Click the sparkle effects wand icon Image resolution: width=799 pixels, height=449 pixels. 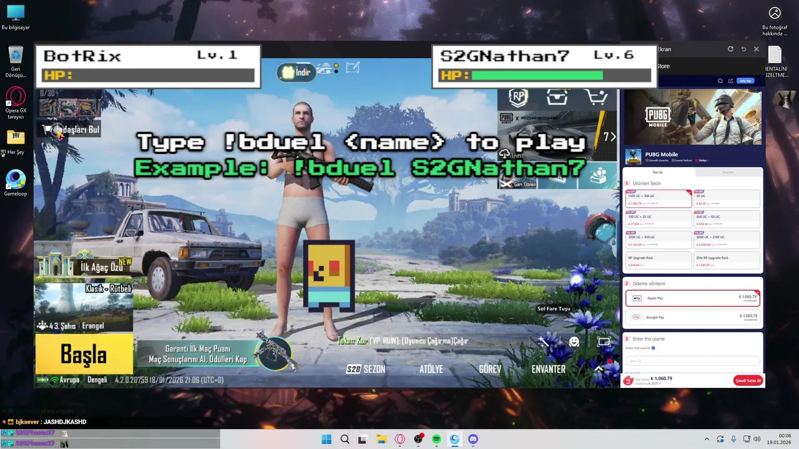(544, 342)
